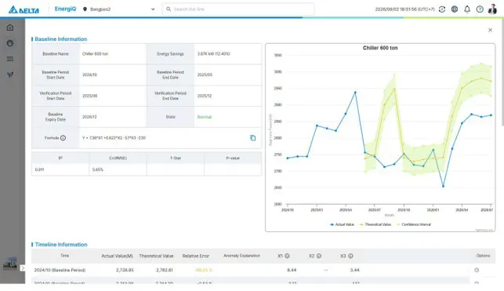Click the Search the Site field
This screenshot has width=504, height=291.
point(238,9)
